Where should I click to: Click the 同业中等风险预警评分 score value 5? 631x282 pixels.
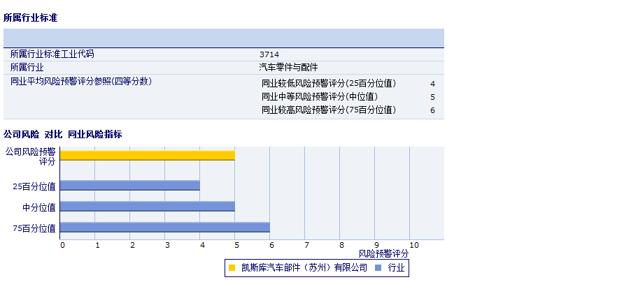pos(432,97)
